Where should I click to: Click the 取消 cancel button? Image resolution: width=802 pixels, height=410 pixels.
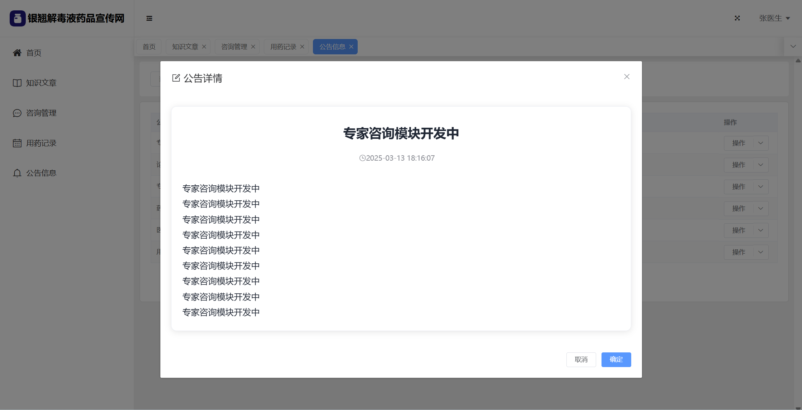[581, 360]
